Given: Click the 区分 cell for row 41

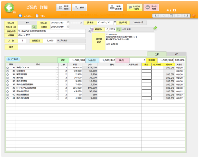Looking at the screenshot, I should click(146, 98).
